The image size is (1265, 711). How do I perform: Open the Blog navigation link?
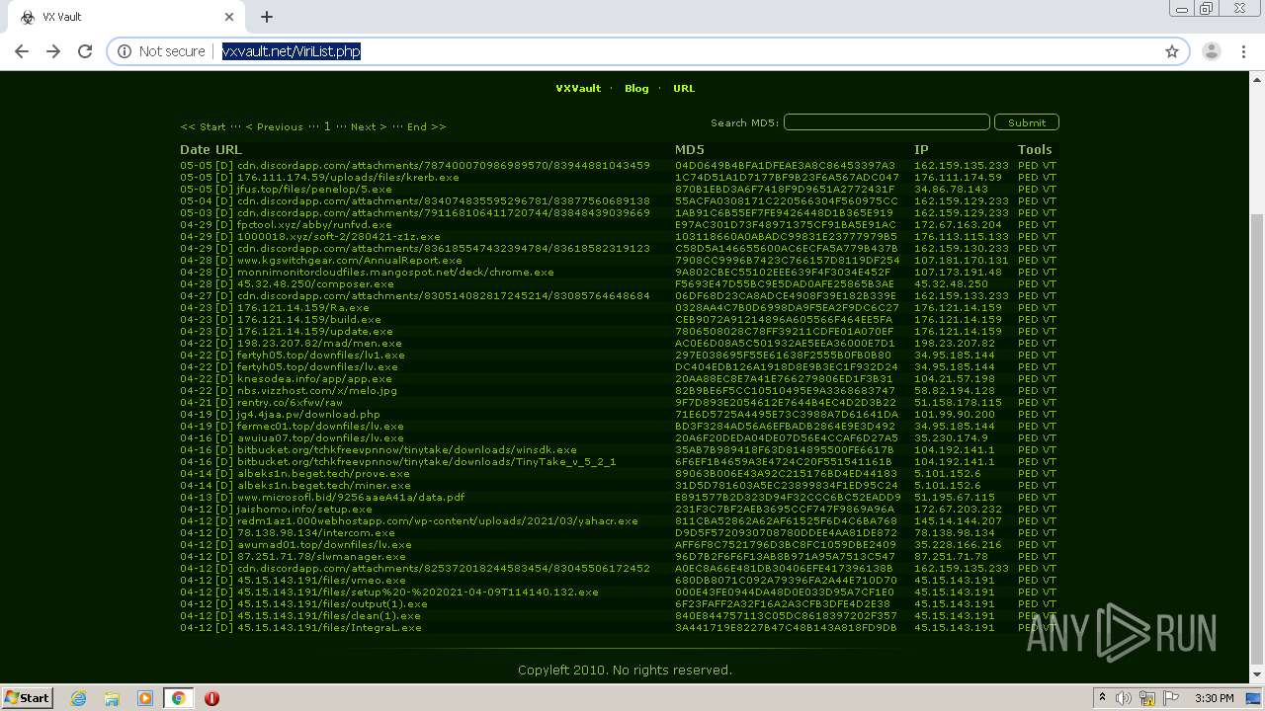point(636,88)
